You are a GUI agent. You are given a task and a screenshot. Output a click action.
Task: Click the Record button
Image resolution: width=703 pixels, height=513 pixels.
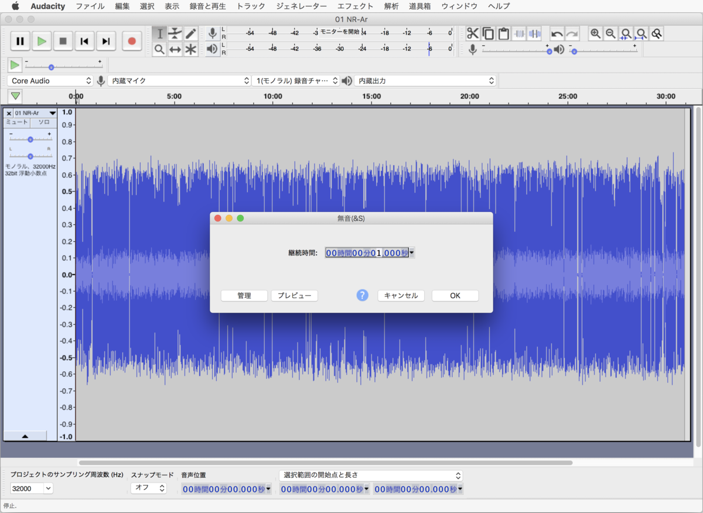pyautogui.click(x=132, y=41)
